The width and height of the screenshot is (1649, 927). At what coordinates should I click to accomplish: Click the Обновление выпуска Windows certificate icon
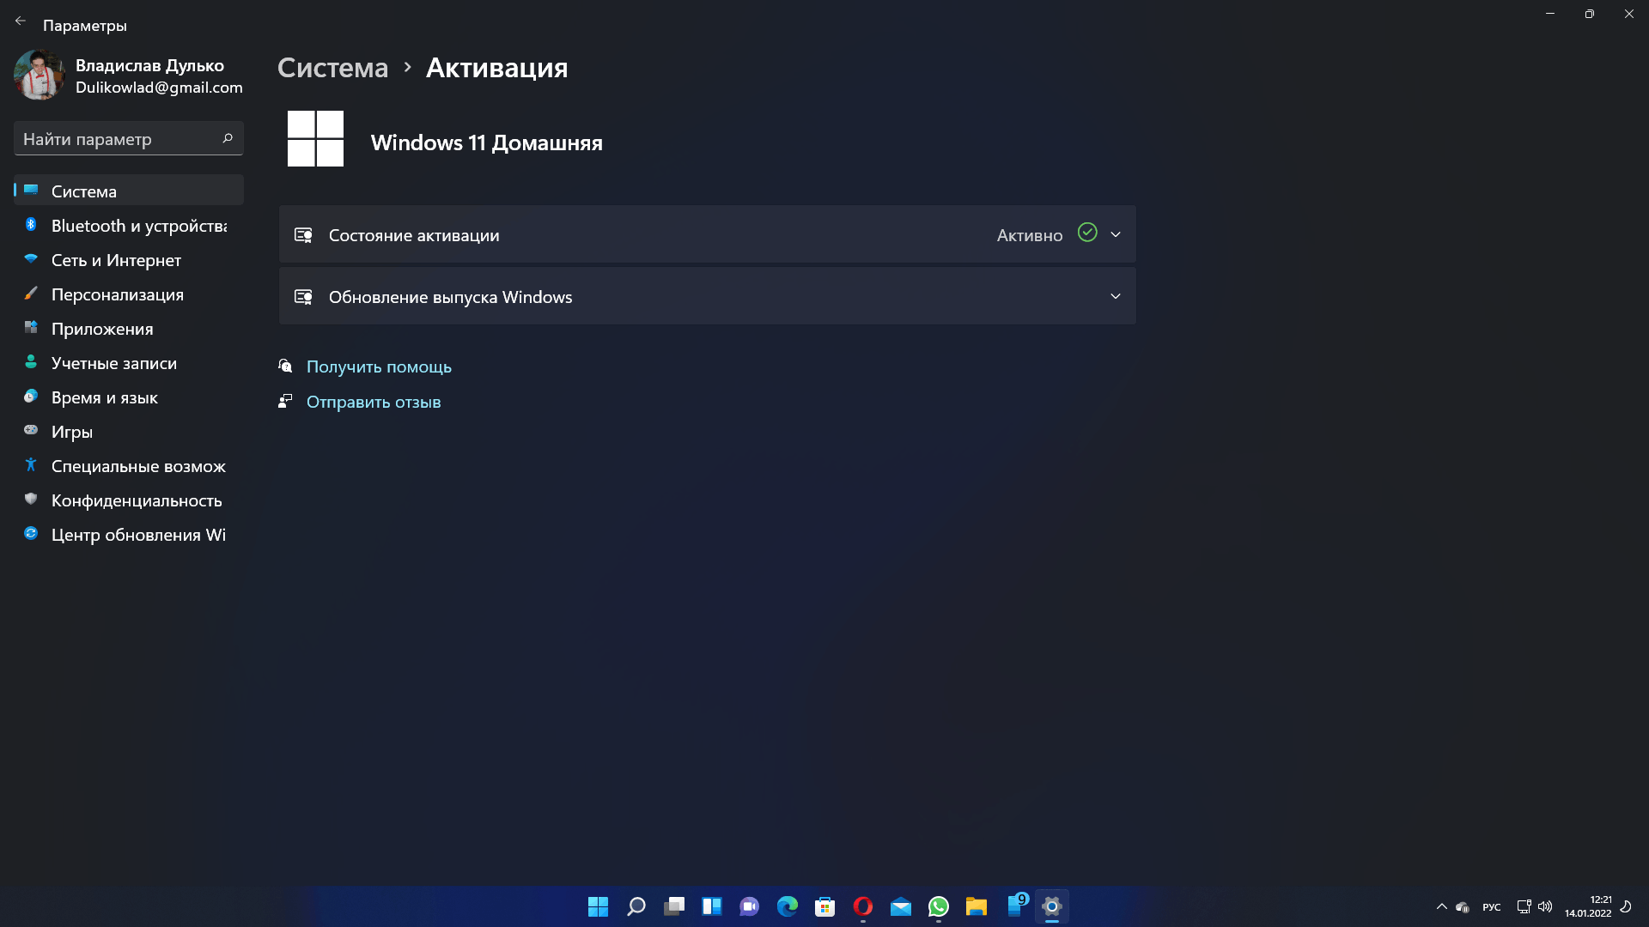pos(303,296)
